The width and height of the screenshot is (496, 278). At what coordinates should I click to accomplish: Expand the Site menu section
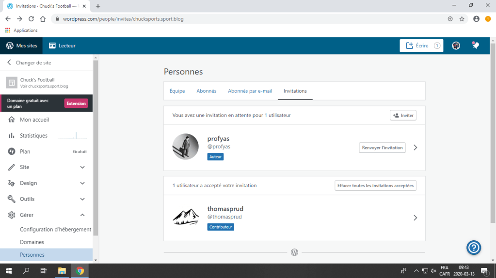82,167
